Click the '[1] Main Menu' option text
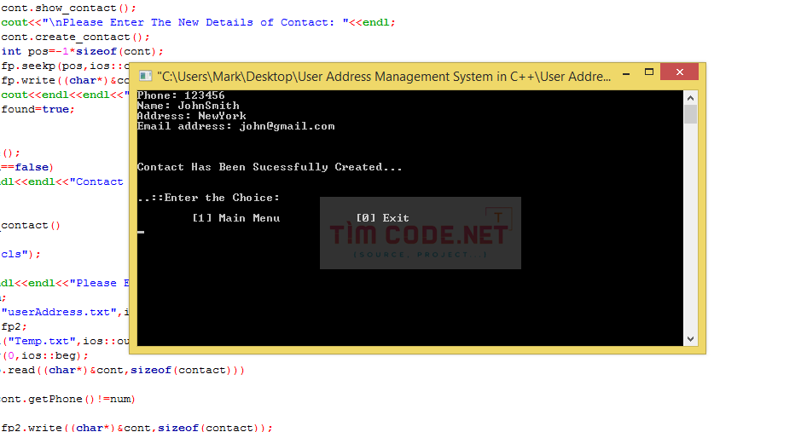 [236, 218]
